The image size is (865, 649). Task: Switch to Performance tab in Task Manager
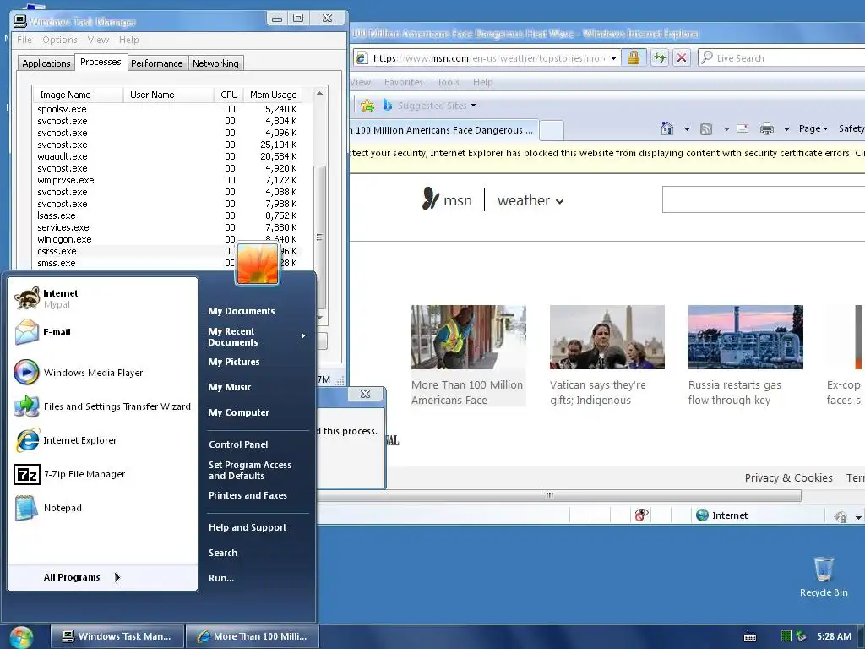156,63
